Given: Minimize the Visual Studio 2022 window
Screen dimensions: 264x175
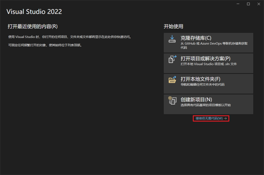Looking at the screenshot, I should click(x=238, y=4).
